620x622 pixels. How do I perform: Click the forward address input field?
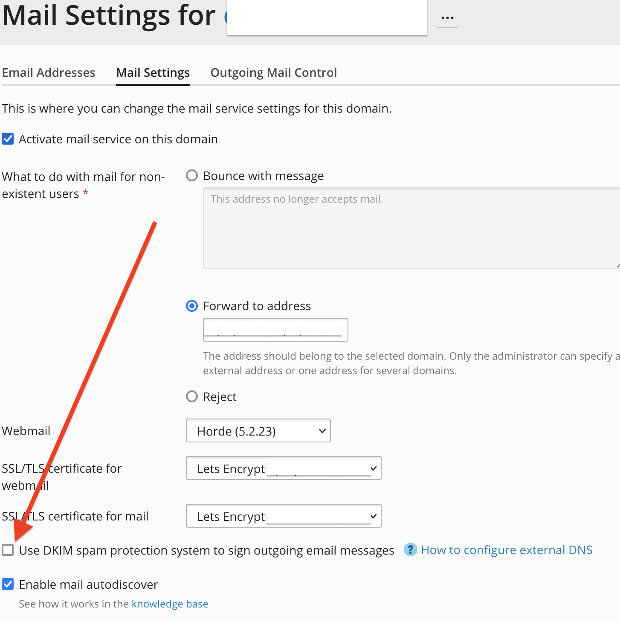tap(275, 330)
